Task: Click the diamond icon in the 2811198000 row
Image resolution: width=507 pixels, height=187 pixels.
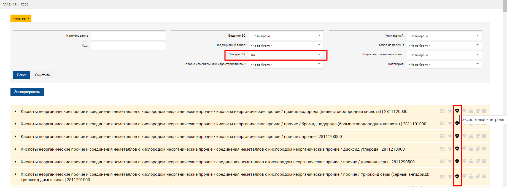Action: 464,136
